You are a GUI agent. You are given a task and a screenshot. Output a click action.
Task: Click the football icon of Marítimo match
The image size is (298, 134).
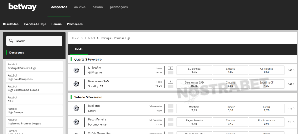76,108
